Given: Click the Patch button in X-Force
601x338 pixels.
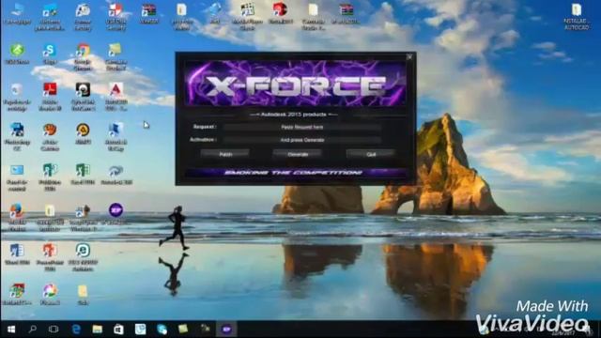Looking at the screenshot, I should point(225,154).
